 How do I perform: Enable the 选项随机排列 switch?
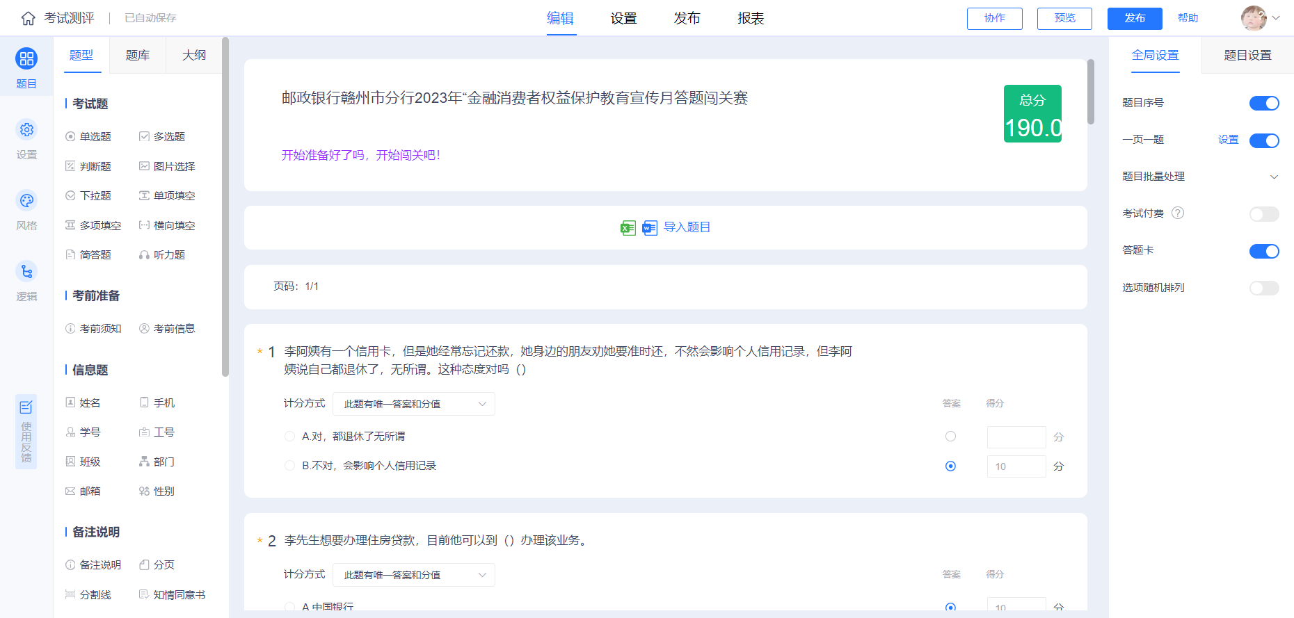(1264, 288)
